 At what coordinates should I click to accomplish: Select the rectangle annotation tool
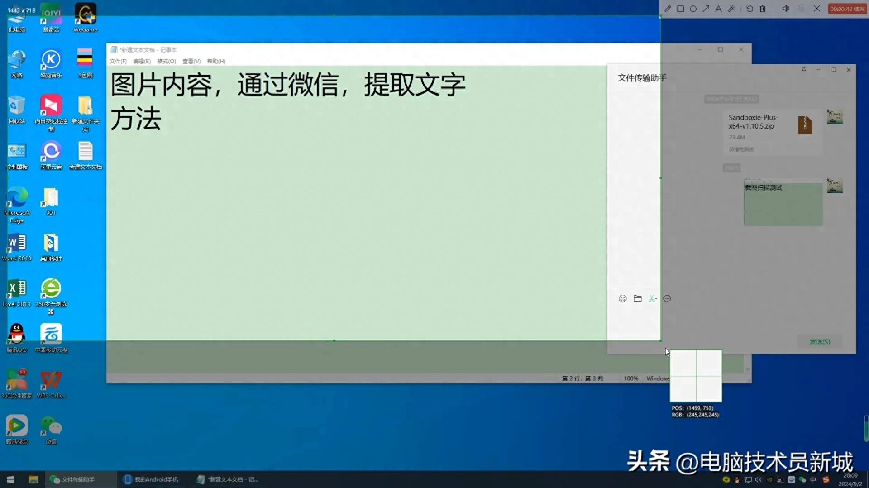point(680,9)
